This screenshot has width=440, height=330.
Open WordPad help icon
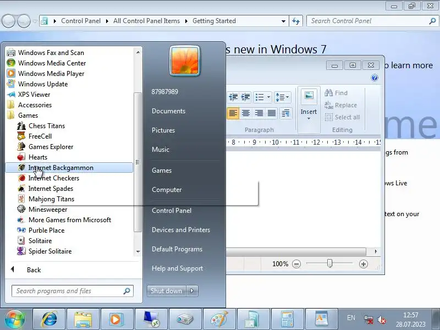(x=375, y=78)
